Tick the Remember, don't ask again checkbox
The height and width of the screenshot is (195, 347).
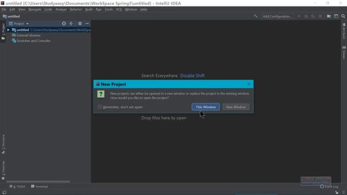click(100, 107)
